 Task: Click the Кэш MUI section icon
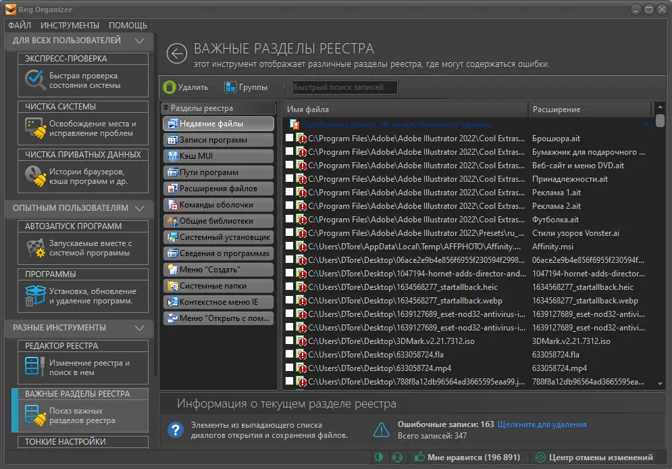[172, 156]
